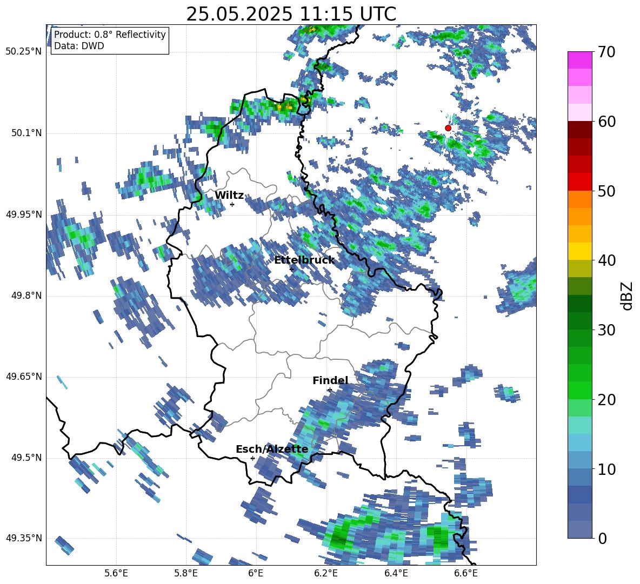Click the 49.8°N latitude label

click(27, 296)
